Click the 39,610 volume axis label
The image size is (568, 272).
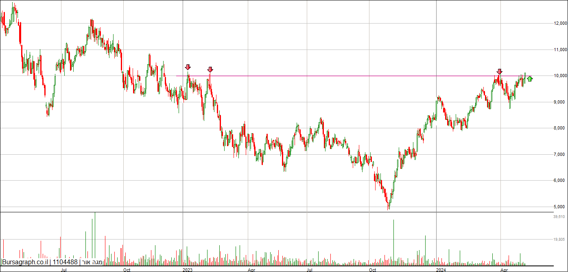[560, 217]
